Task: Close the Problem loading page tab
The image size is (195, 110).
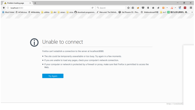Action: pos(30,3)
